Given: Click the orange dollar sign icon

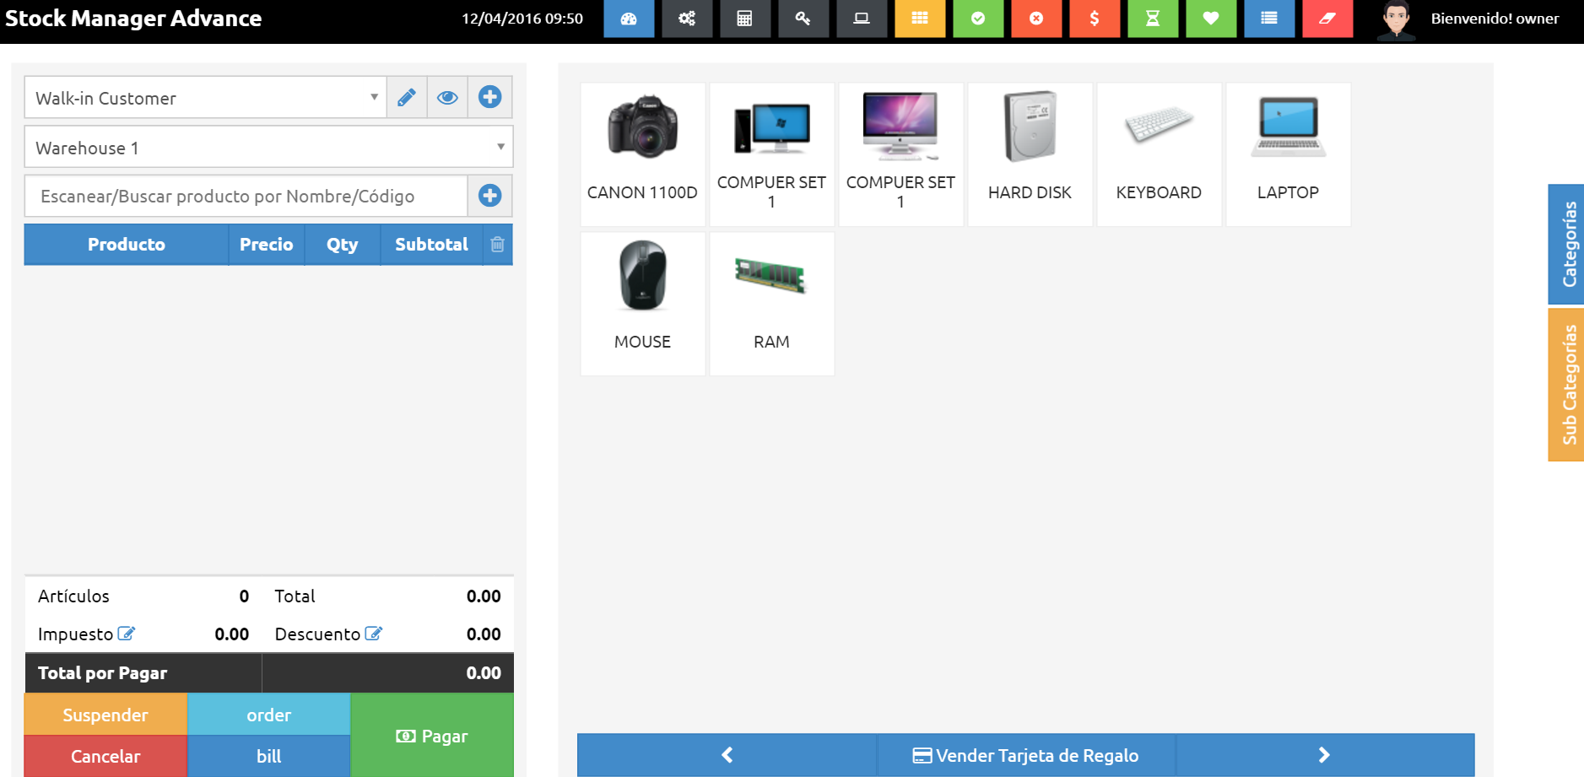Looking at the screenshot, I should [x=1094, y=19].
